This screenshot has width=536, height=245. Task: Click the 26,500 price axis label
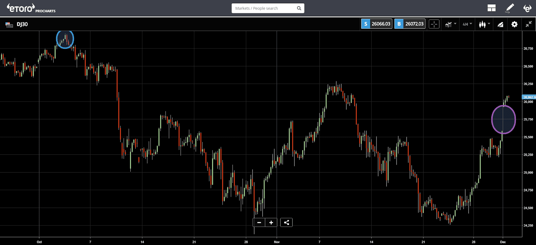point(528,66)
